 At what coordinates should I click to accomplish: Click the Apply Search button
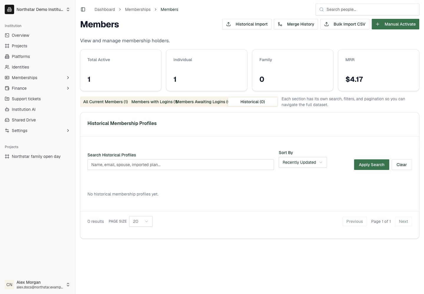(372, 165)
